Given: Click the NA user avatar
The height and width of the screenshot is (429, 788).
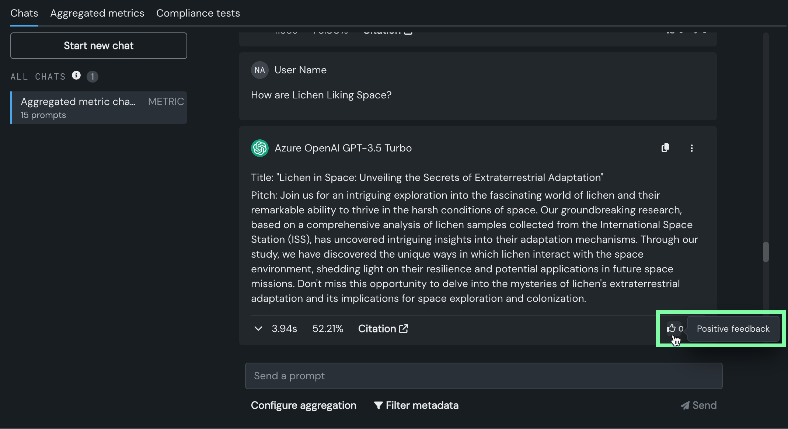Looking at the screenshot, I should [259, 70].
